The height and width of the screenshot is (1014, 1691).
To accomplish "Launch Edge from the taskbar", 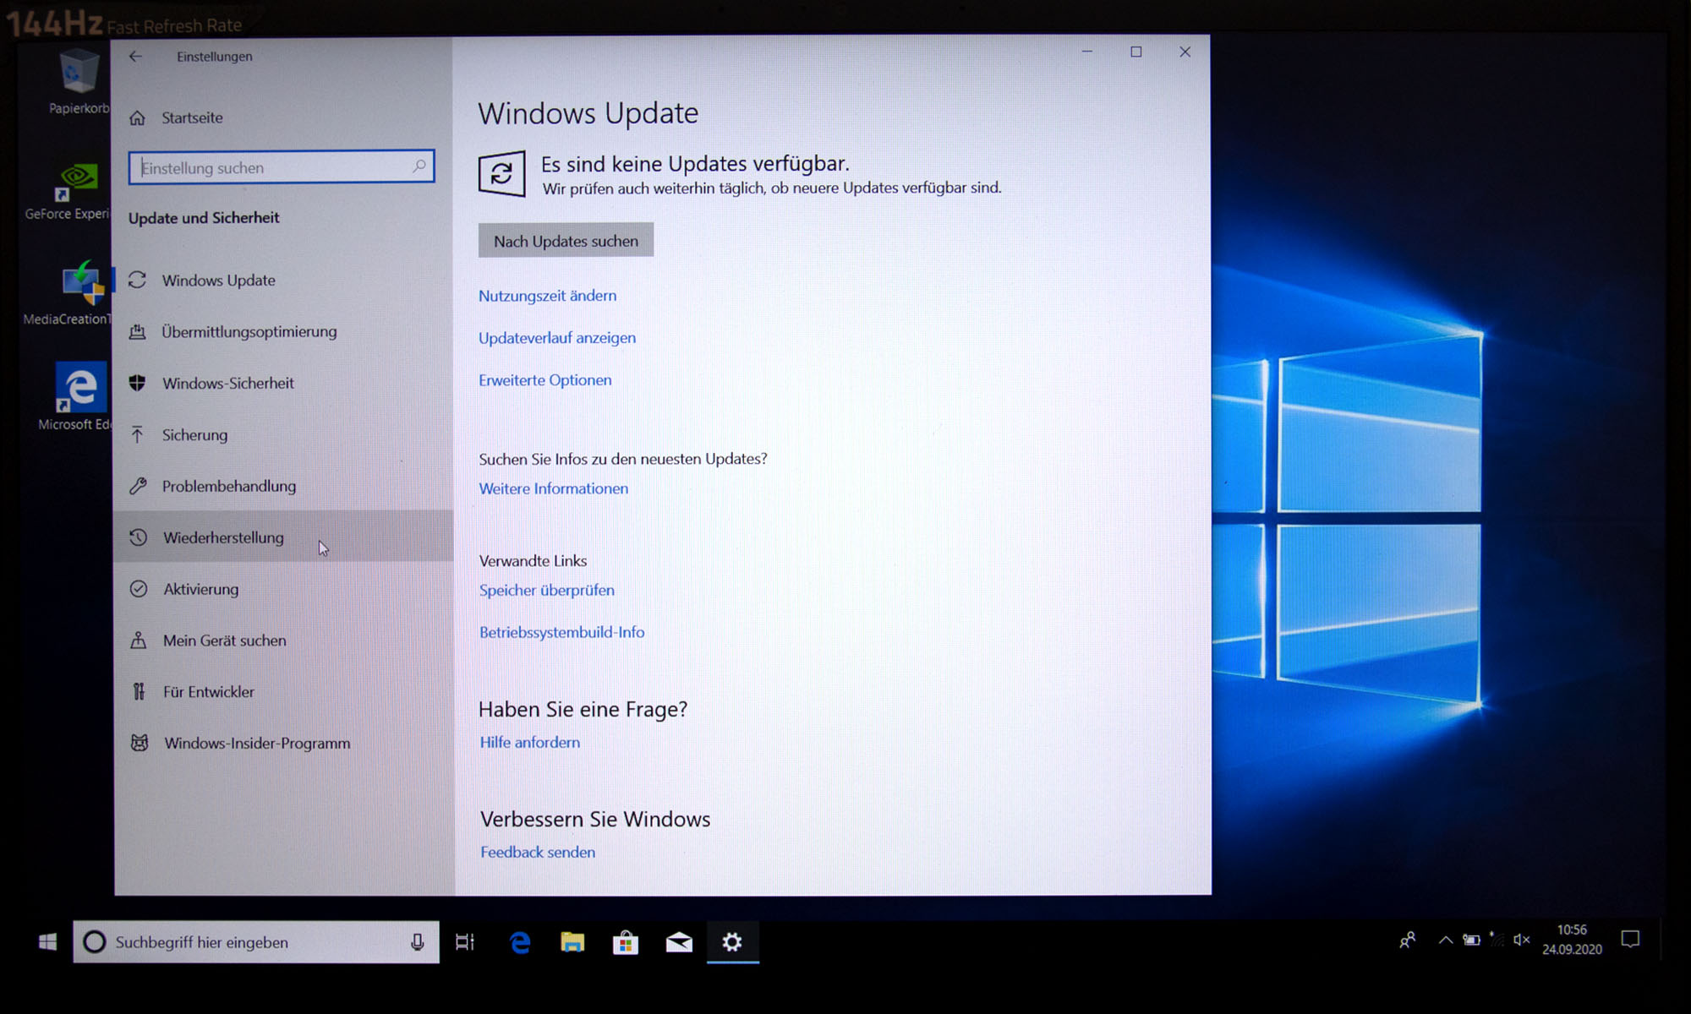I will click(x=520, y=941).
